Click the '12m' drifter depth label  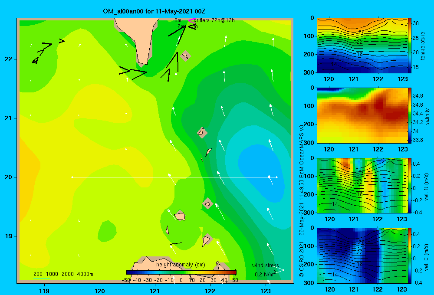click(180, 26)
